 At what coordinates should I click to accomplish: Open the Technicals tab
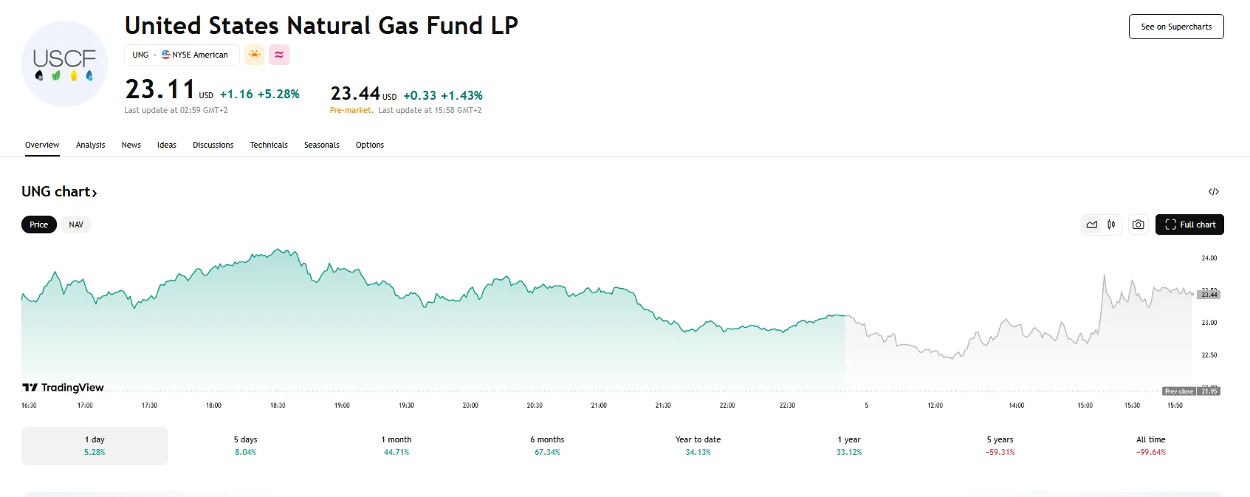pyautogui.click(x=269, y=145)
